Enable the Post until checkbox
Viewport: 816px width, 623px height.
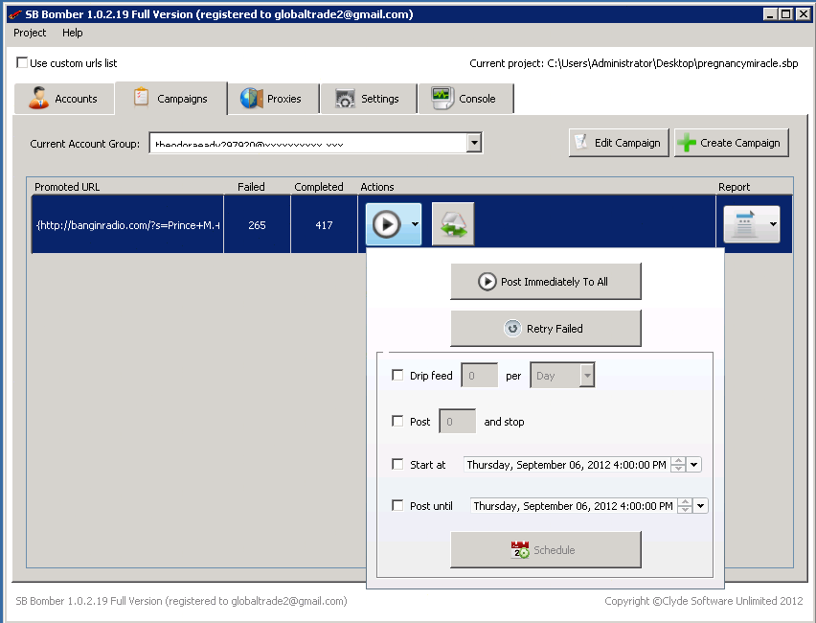coord(397,505)
